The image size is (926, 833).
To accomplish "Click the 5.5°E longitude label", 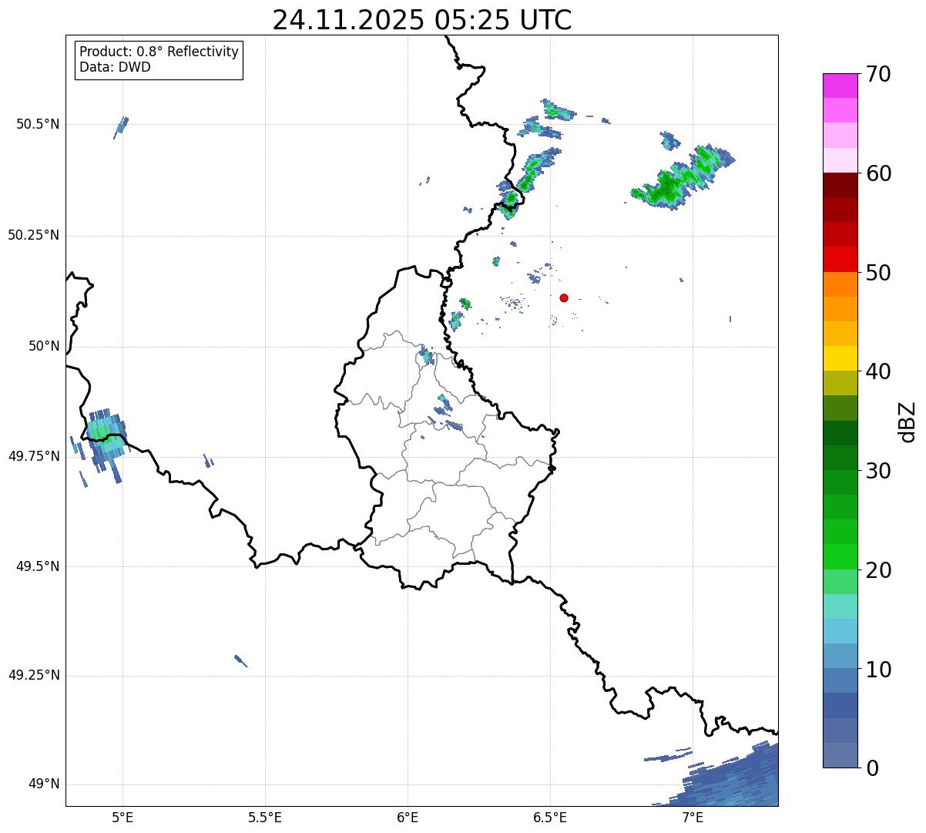I will (x=265, y=817).
